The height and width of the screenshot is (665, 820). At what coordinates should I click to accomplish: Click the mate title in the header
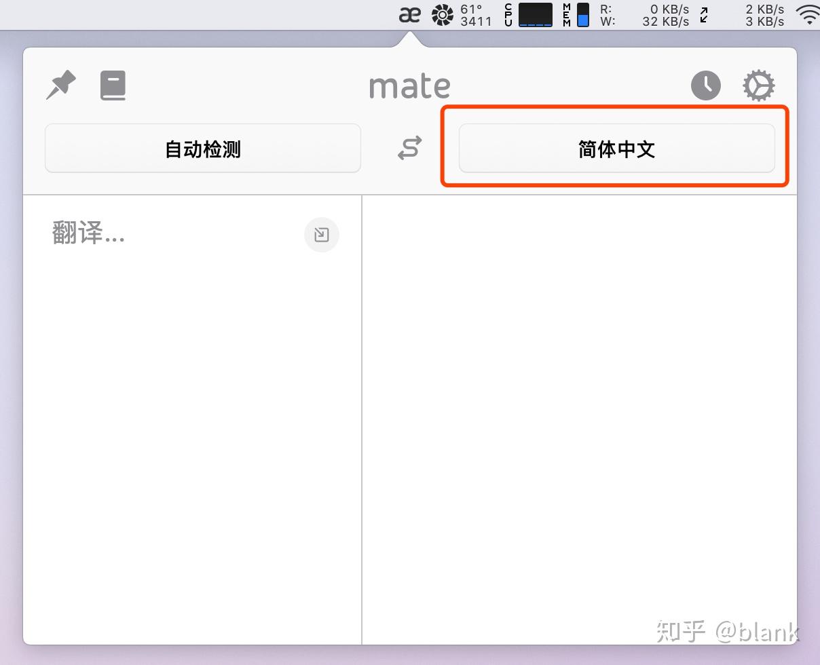pos(409,85)
